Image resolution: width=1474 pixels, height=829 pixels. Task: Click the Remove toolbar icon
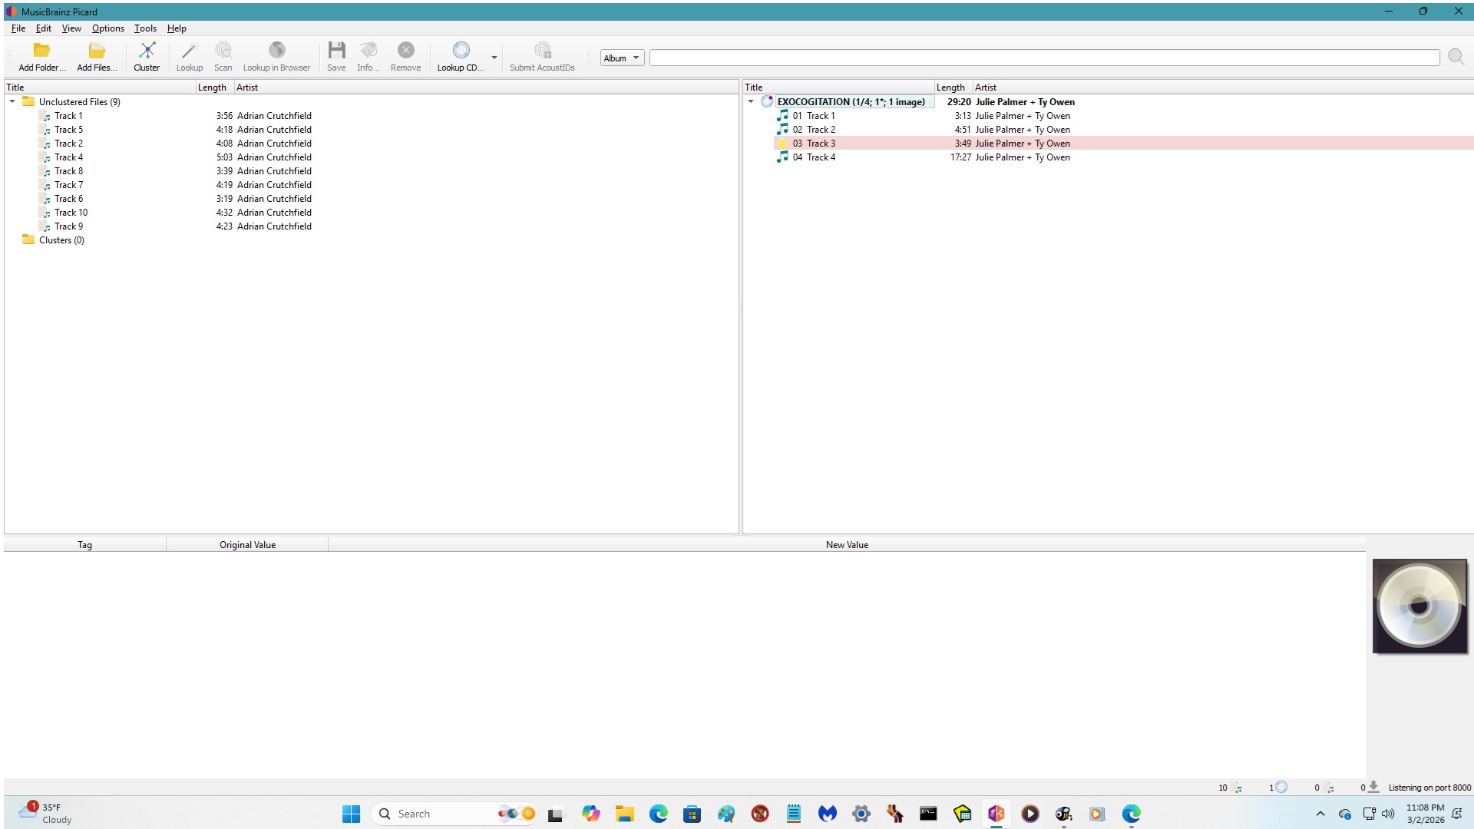[405, 51]
